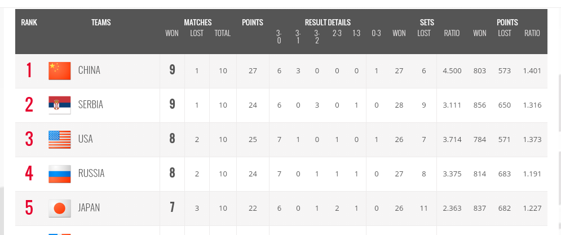Viewport: 561px width, 235px height.
Task: Click the Serbia flag icon
Action: point(60,105)
